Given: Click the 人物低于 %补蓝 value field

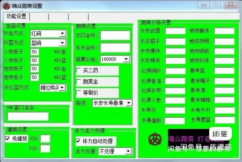Looking at the screenshot, I should click(x=34, y=60).
